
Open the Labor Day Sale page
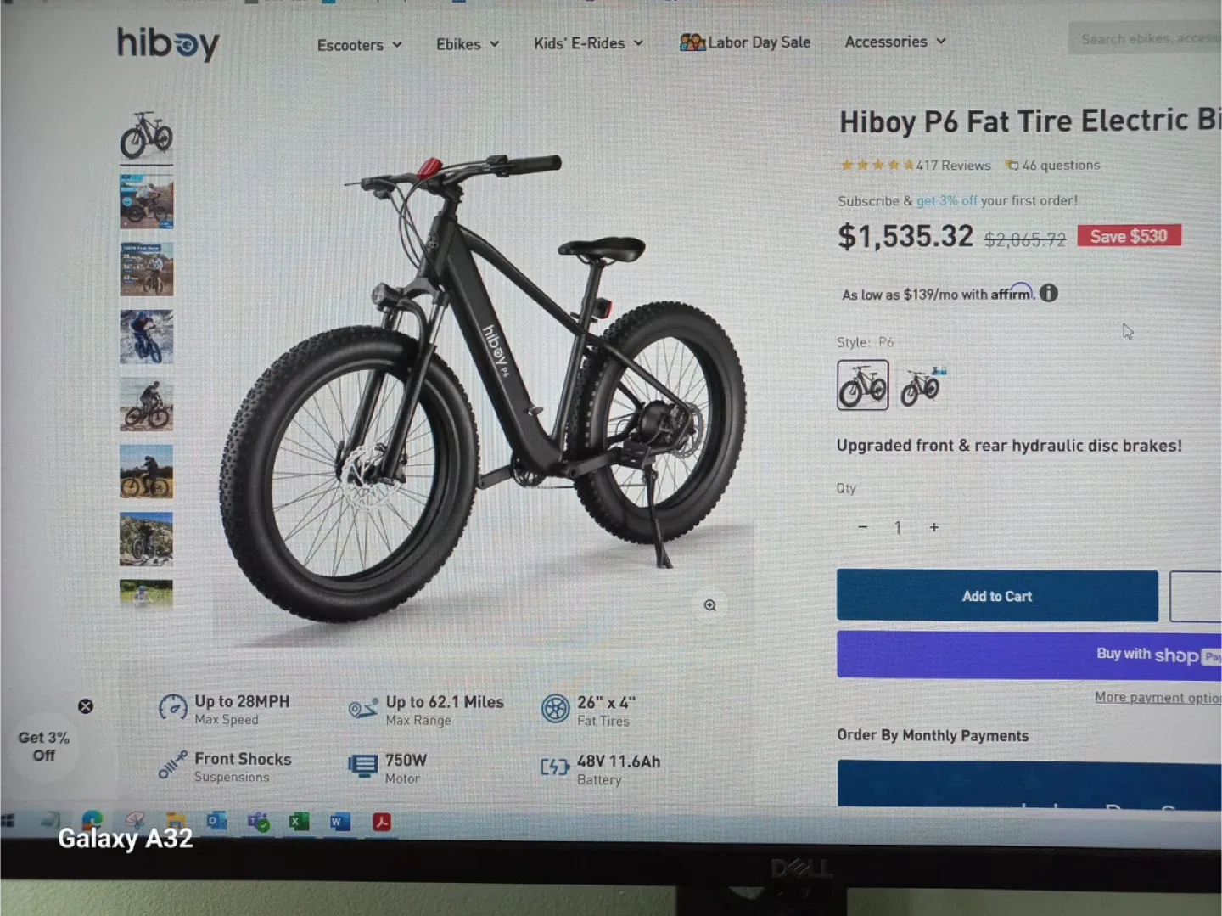pyautogui.click(x=745, y=42)
